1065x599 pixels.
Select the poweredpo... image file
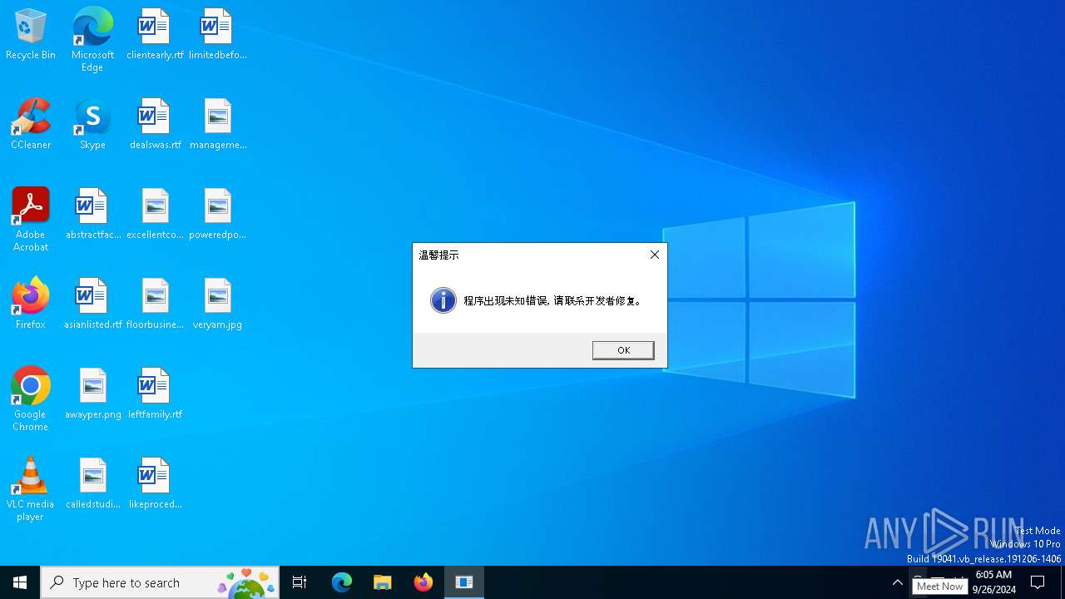pyautogui.click(x=217, y=214)
